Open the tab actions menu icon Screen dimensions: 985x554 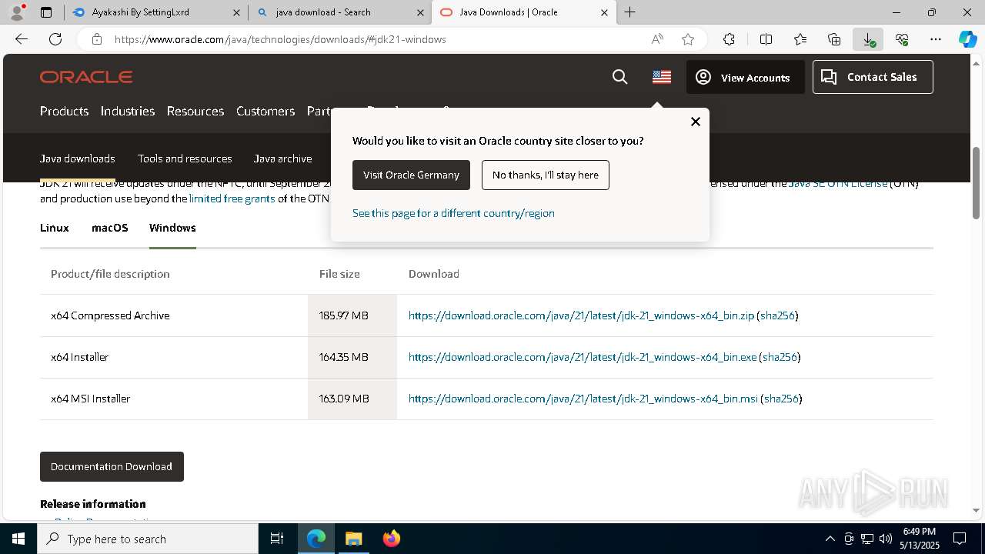(46, 12)
